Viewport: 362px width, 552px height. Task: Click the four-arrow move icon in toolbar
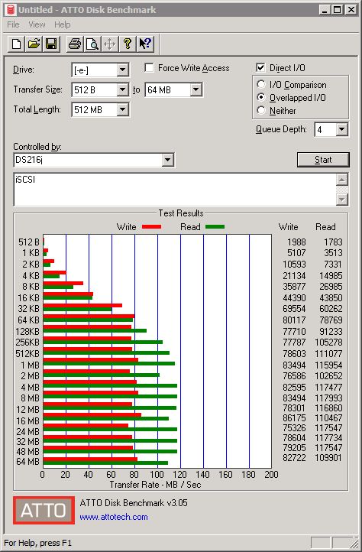point(110,44)
